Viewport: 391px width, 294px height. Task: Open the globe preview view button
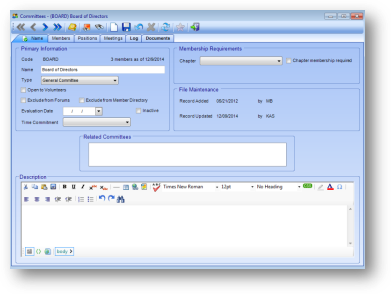(48, 251)
